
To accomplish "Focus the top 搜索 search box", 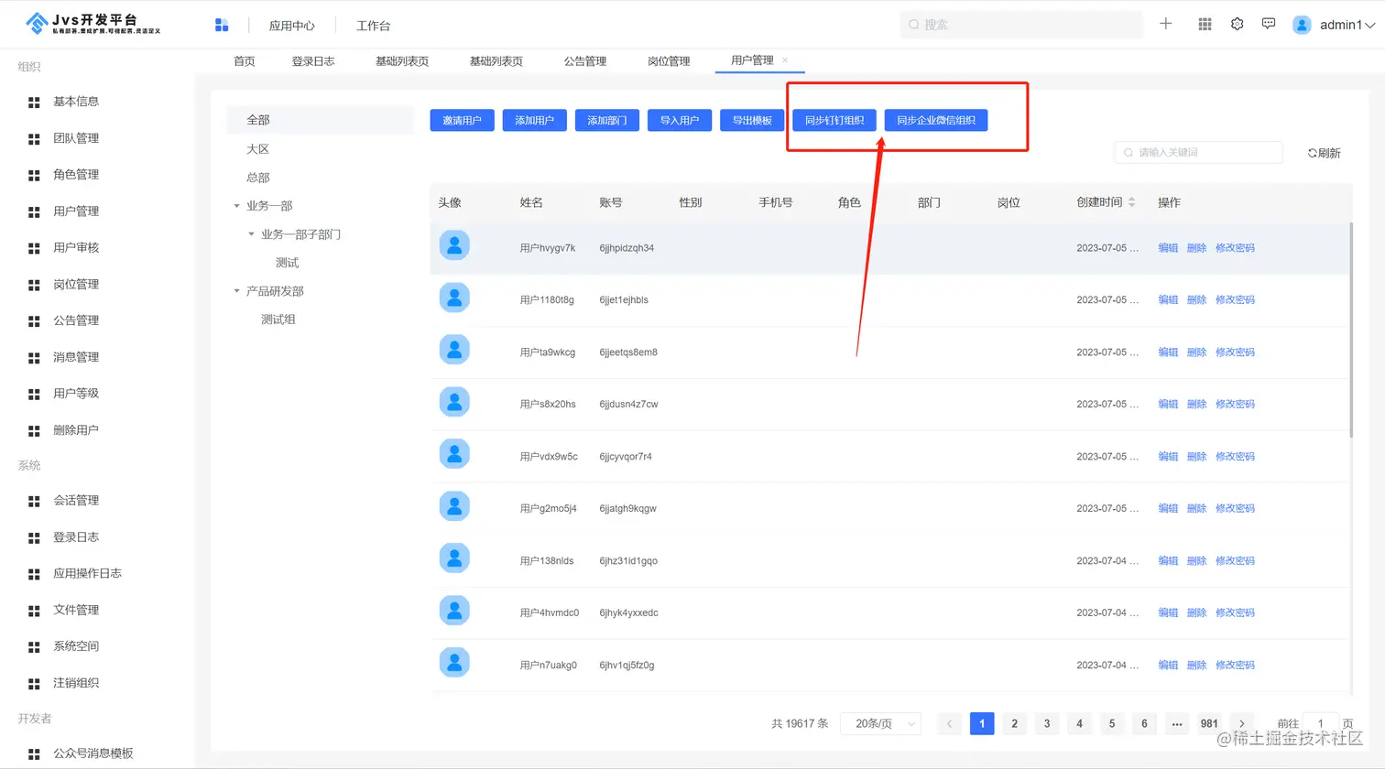I will 1021,25.
